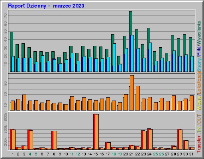Click the '500k' label on transfer axis
The image size is (204, 159).
click(x=6, y=129)
